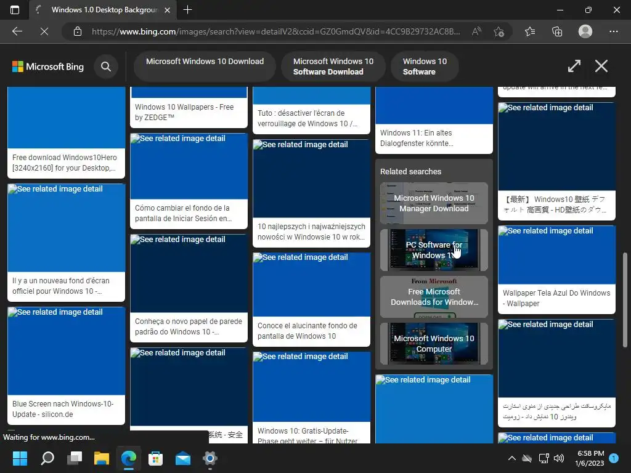Click the address bar URL field
The width and height of the screenshot is (631, 473).
click(x=275, y=31)
